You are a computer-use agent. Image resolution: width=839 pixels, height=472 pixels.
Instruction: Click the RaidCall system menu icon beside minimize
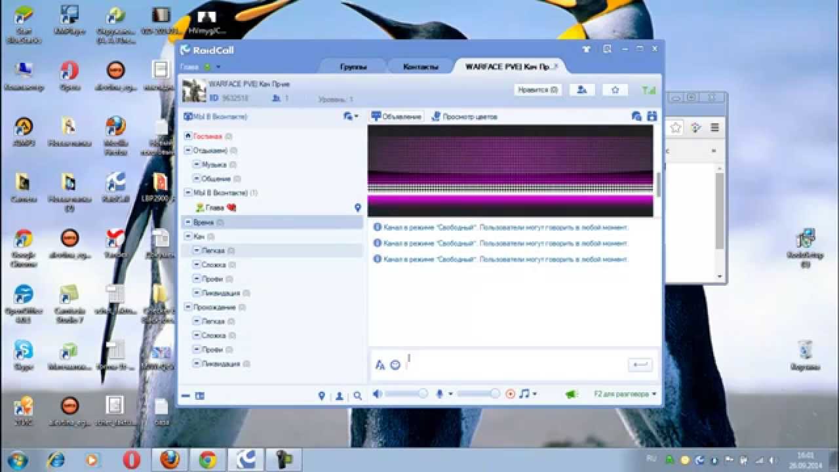607,49
